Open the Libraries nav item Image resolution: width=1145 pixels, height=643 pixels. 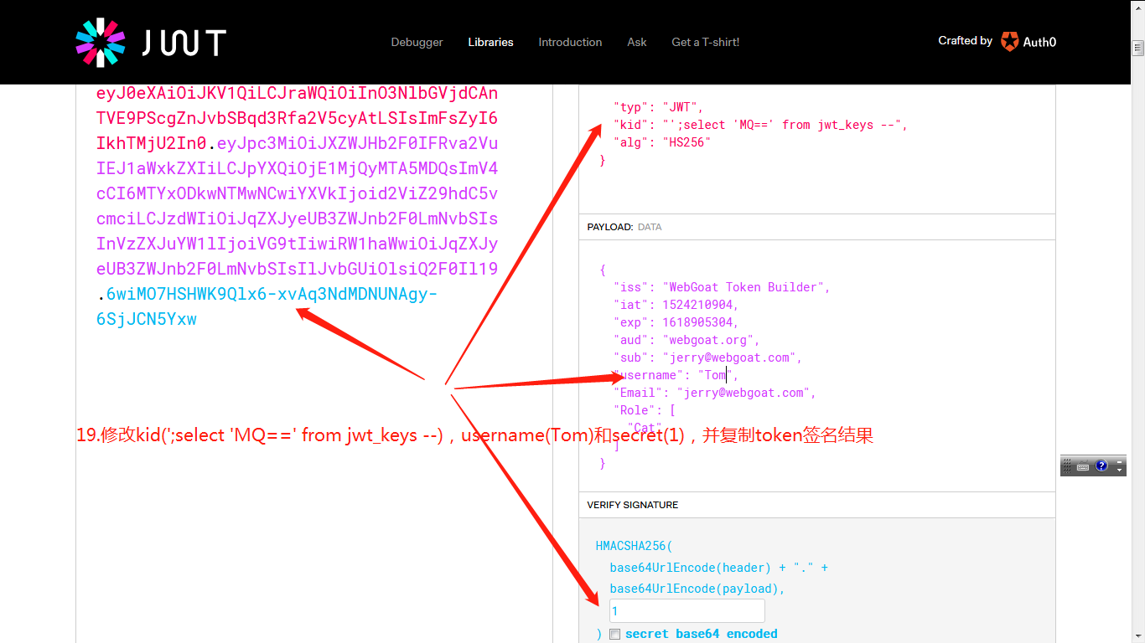click(x=490, y=42)
